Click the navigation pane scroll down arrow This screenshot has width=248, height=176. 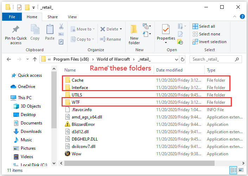(54, 163)
